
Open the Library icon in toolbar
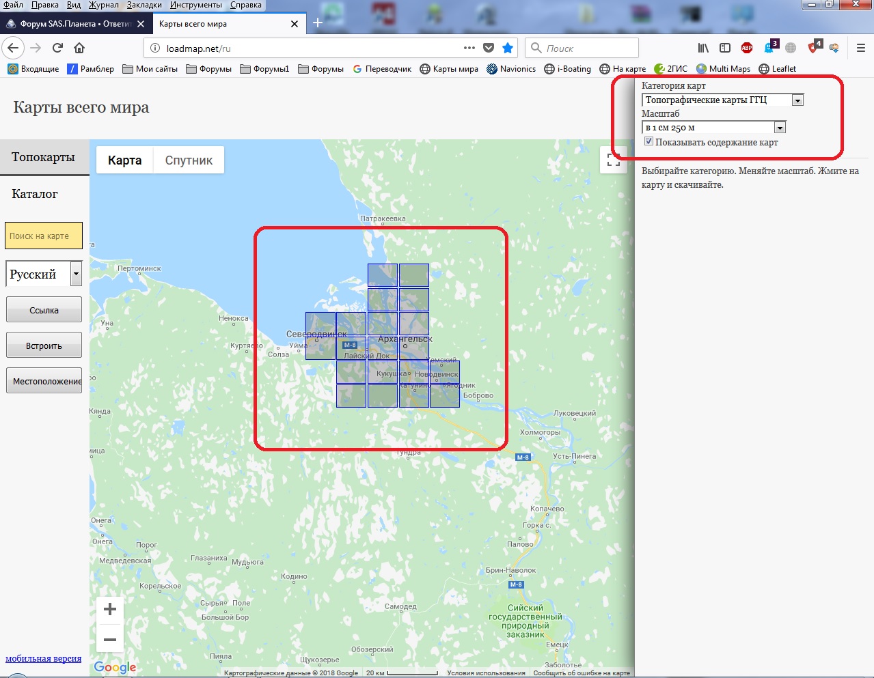coord(703,48)
